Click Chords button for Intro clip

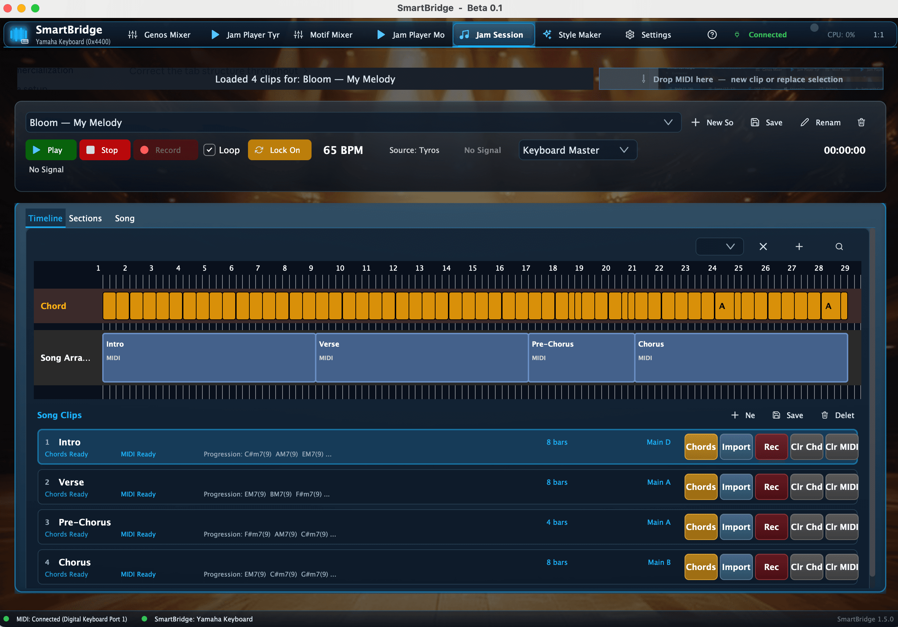coord(700,447)
